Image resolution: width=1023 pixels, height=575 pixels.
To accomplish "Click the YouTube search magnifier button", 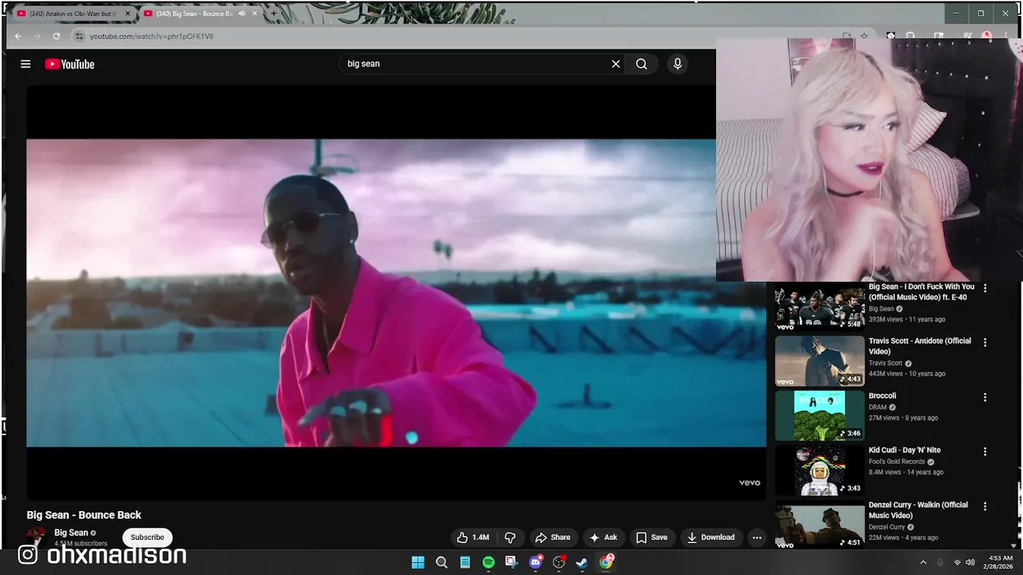I will (641, 64).
